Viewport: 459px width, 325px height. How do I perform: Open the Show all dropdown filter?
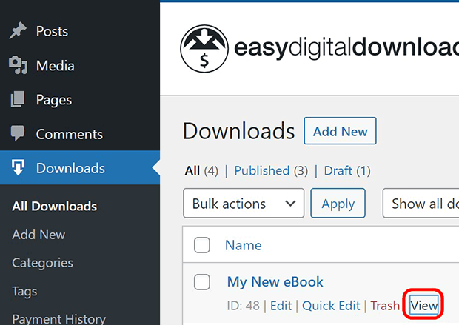(421, 203)
